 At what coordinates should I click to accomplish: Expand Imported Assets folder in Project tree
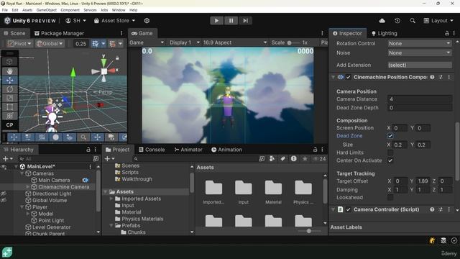(111, 199)
